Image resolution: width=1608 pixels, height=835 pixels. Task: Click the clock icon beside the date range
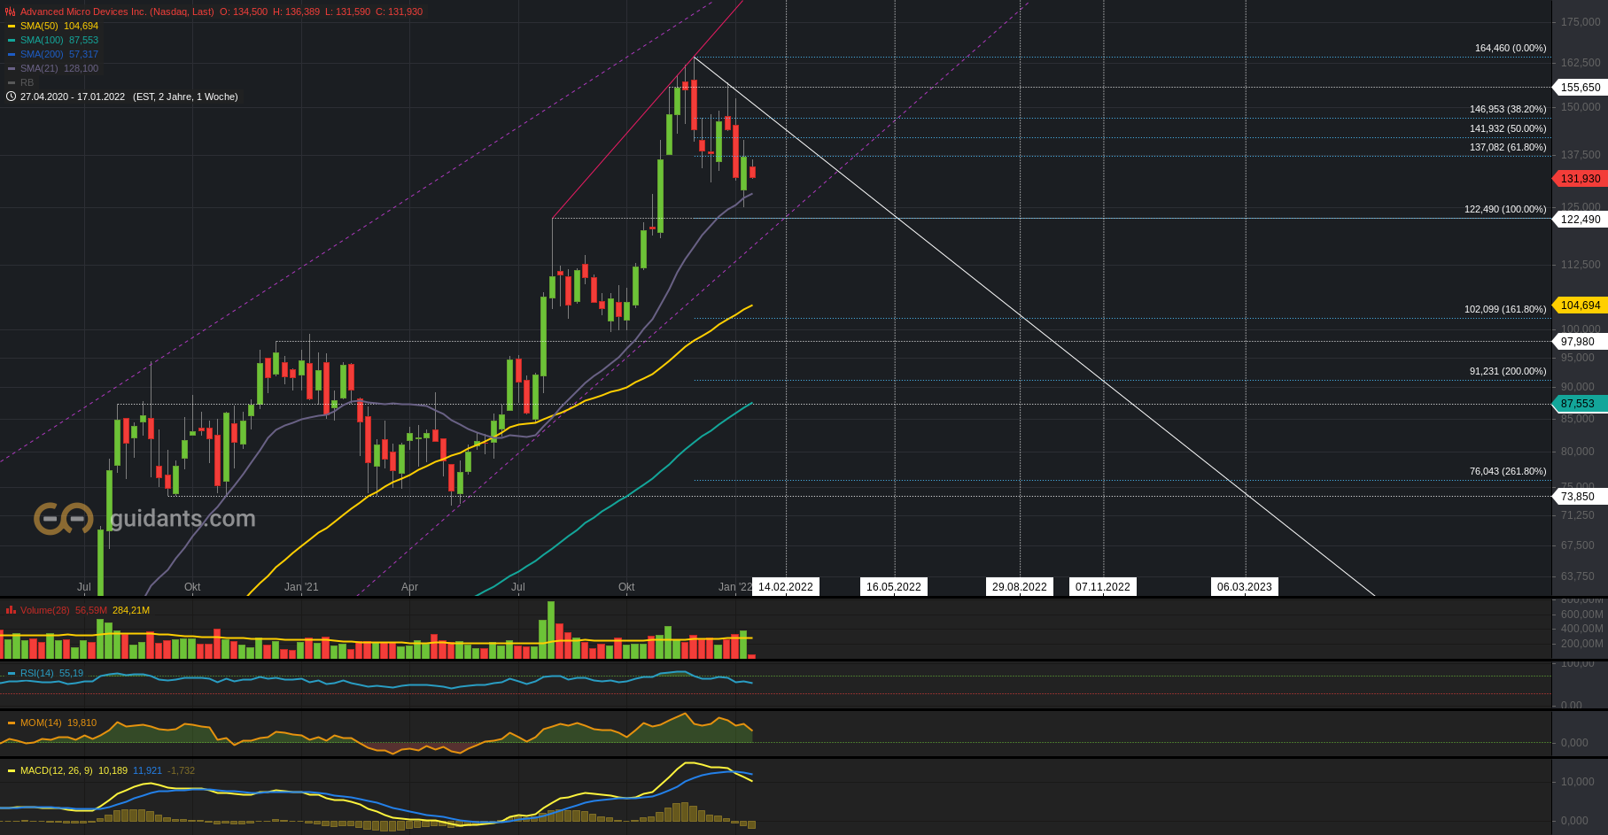(x=12, y=97)
